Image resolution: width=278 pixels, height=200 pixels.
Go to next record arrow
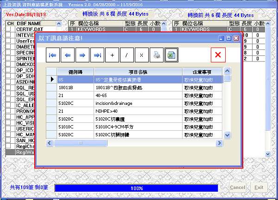(x=82, y=55)
